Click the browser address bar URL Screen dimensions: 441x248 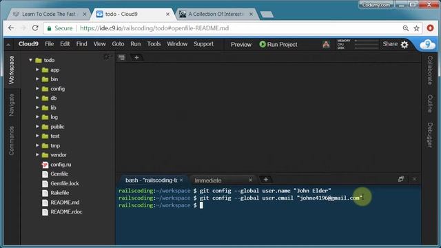154,28
